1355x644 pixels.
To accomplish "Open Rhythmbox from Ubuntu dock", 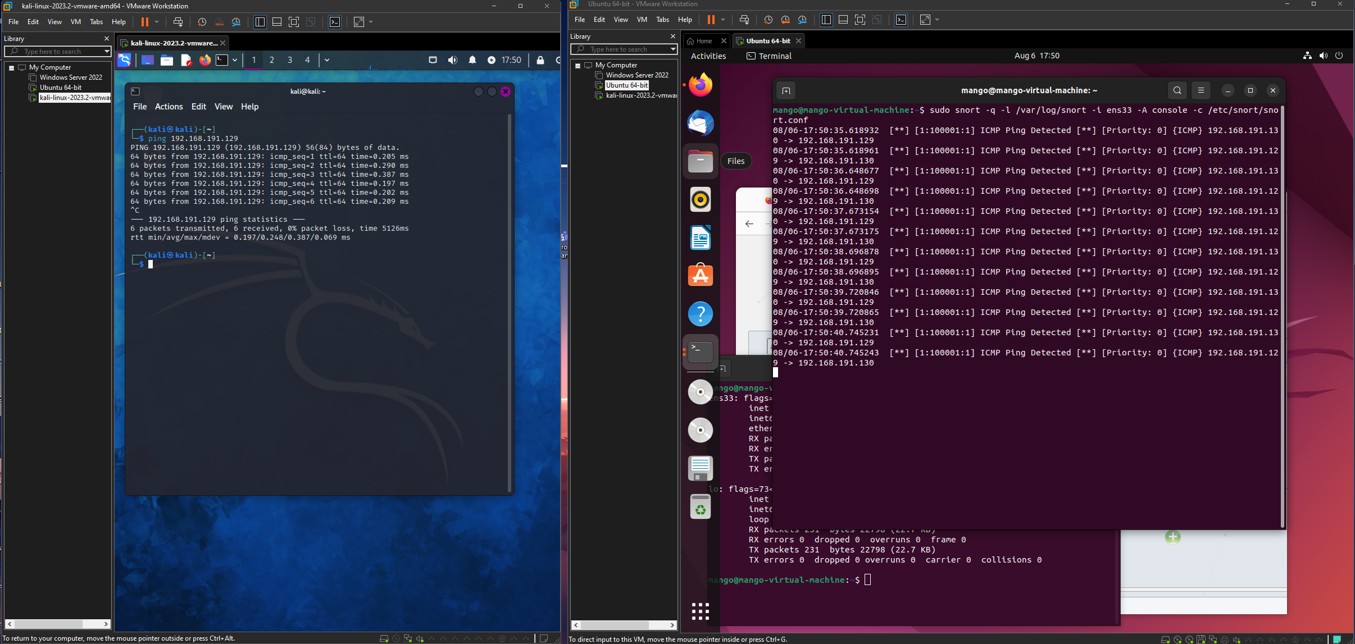I will (x=701, y=199).
